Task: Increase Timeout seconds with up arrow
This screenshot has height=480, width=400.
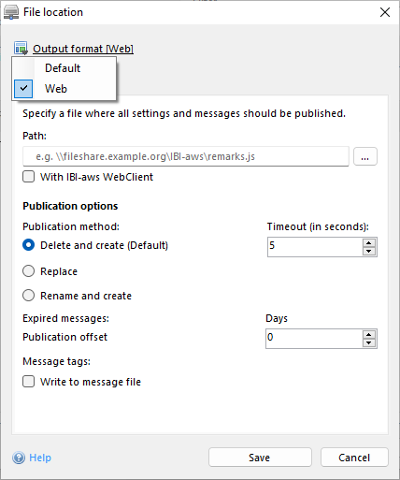Action: tap(369, 243)
